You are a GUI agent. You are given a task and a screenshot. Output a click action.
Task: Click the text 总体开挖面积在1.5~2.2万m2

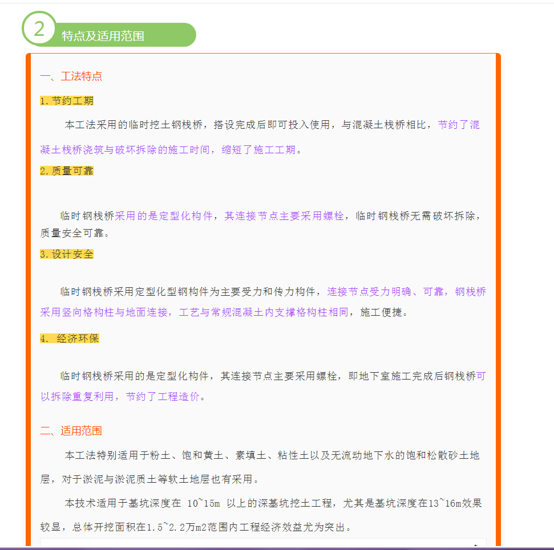click(x=140, y=527)
